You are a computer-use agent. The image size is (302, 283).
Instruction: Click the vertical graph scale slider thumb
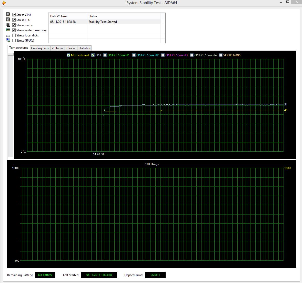tap(11, 54)
